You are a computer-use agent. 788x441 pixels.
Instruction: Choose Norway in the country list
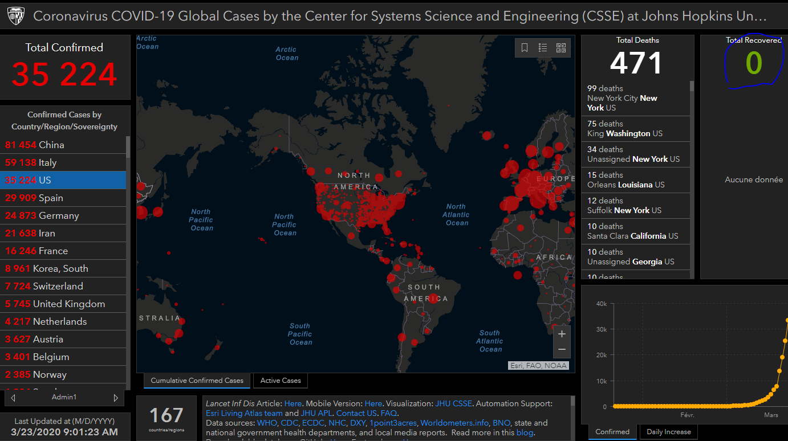(63, 374)
